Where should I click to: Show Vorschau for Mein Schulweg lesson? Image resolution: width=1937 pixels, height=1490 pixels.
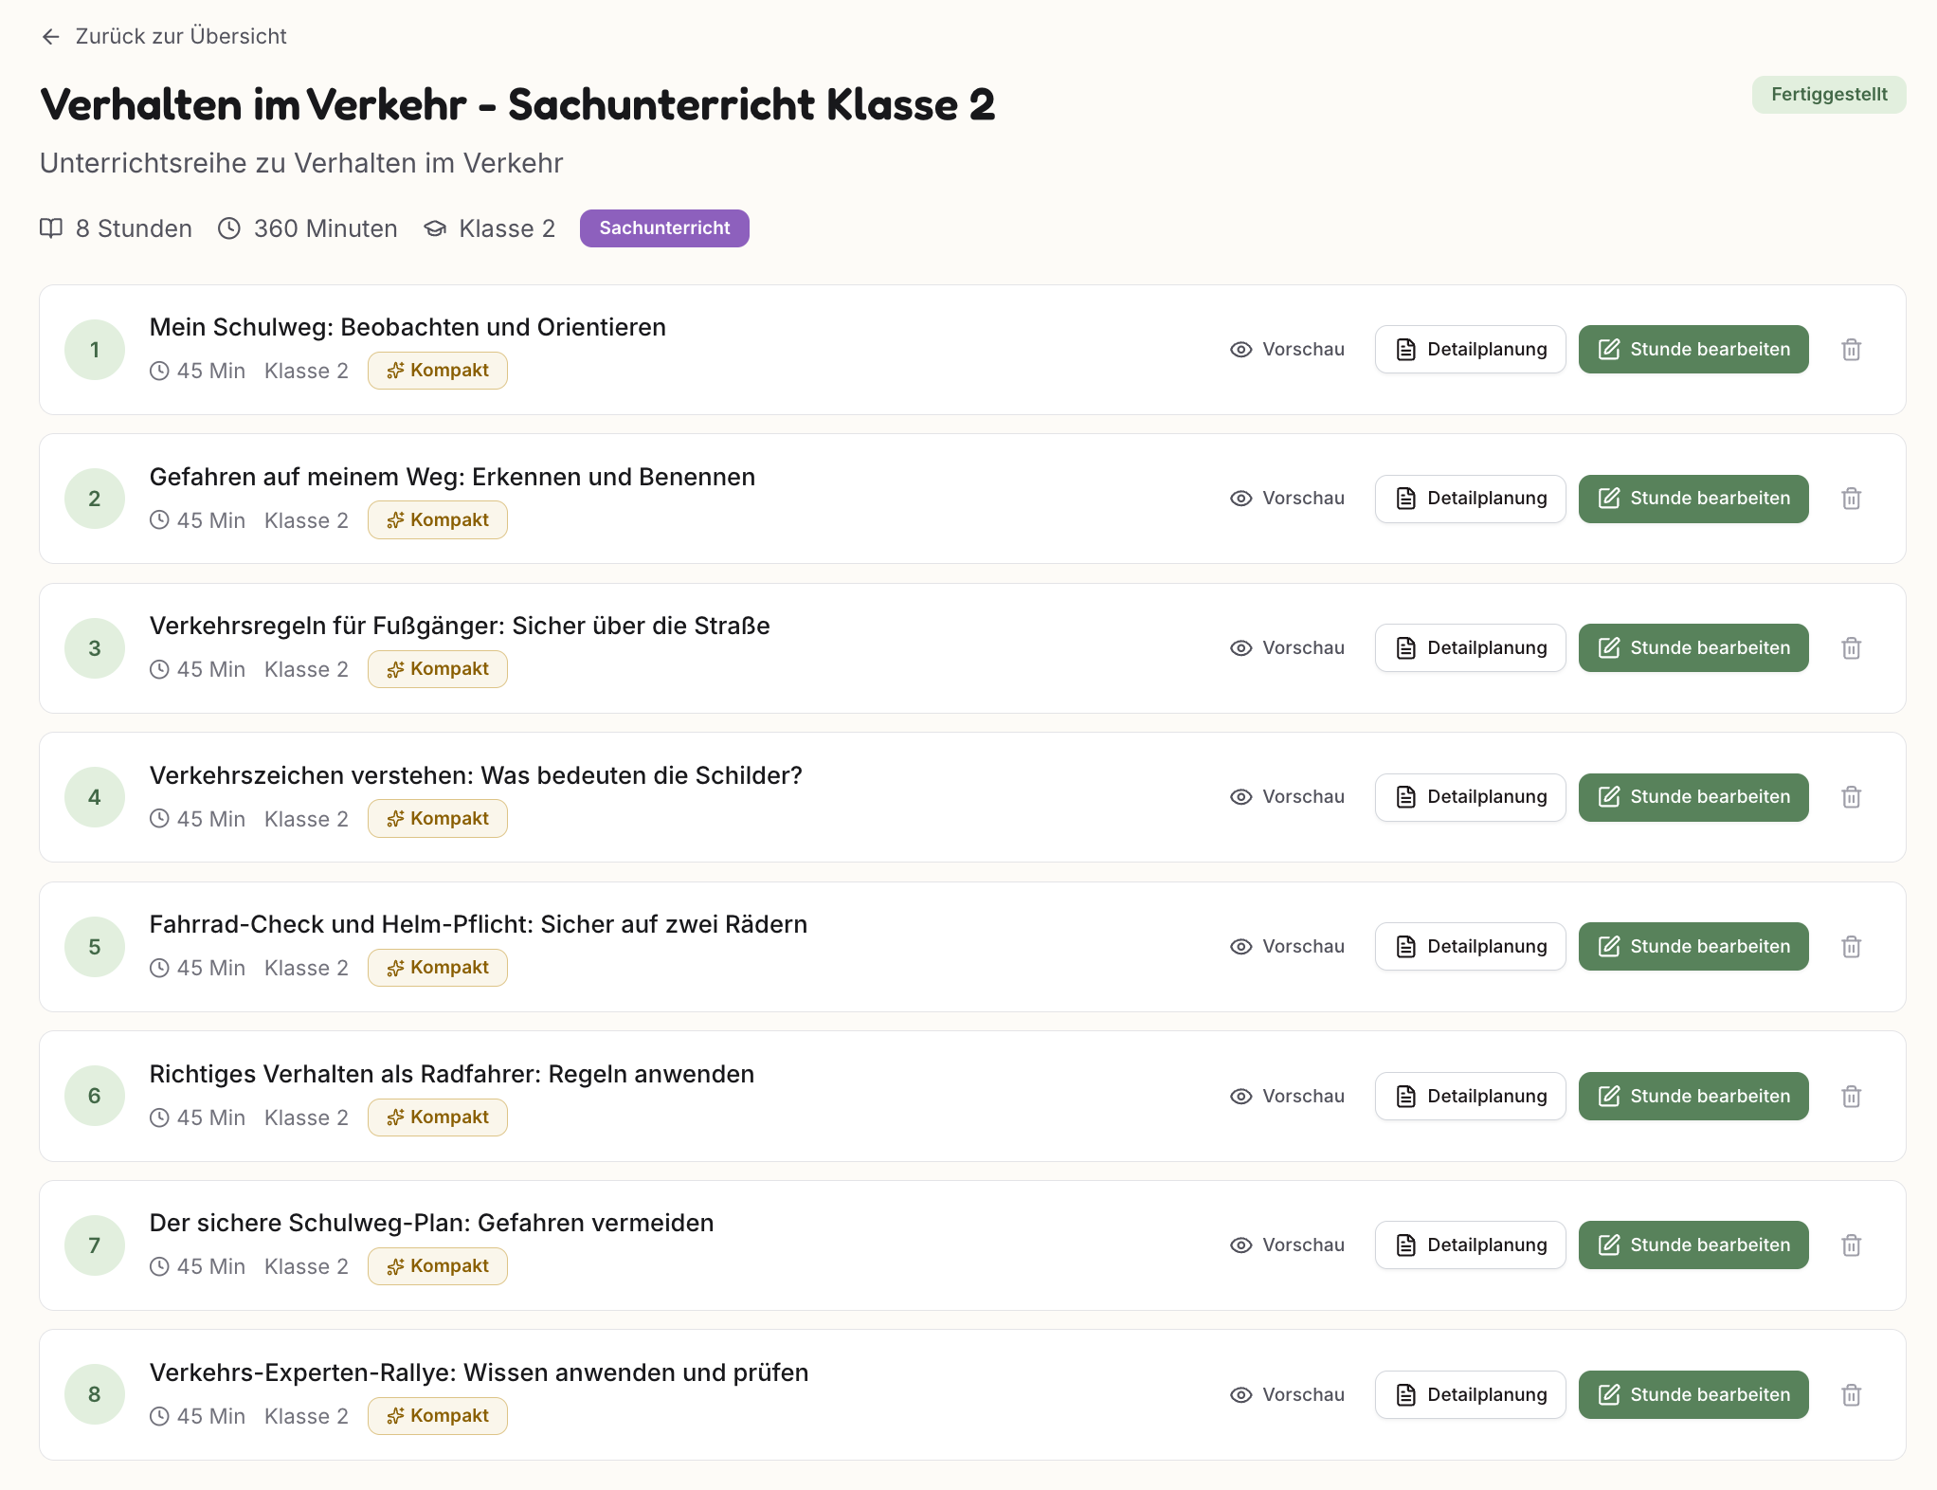[x=1287, y=350]
